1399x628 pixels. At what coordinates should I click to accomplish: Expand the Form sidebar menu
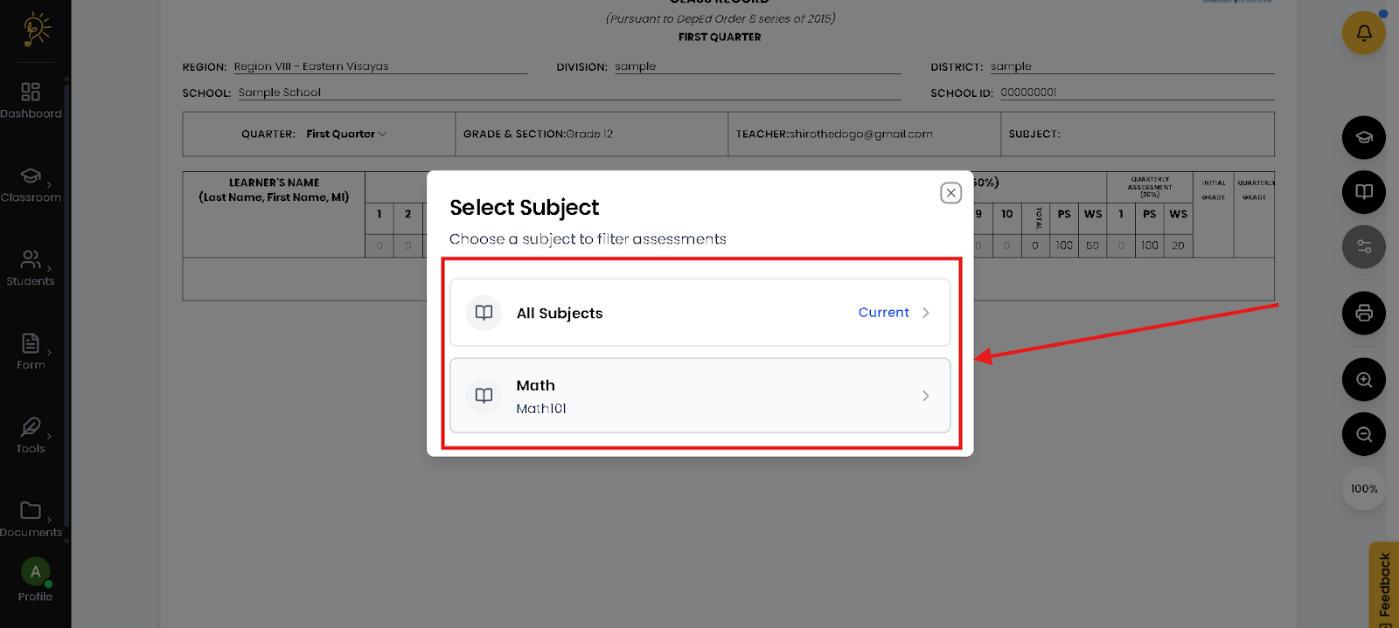point(31,352)
